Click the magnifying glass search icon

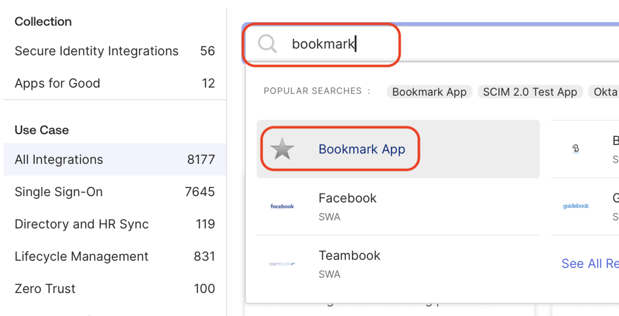tap(267, 44)
